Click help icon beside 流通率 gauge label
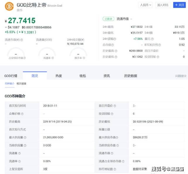 click(x=52, y=58)
